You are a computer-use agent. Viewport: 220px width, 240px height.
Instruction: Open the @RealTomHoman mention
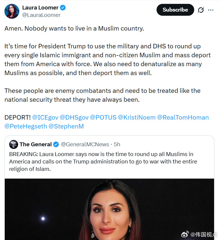[183, 117]
